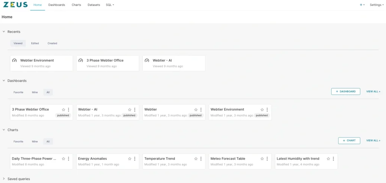
Task: Show Favorite charts tab
Action: tap(18, 142)
